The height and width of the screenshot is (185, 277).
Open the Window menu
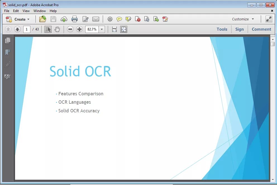(40, 11)
